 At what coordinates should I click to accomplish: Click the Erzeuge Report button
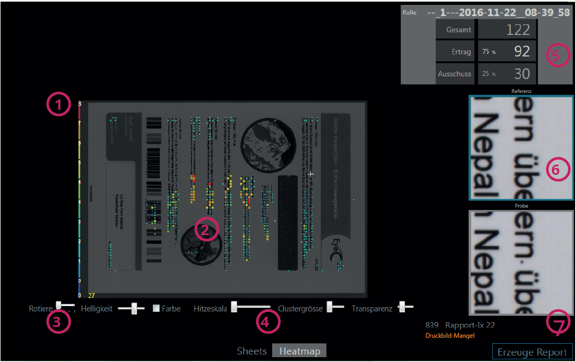pyautogui.click(x=532, y=352)
